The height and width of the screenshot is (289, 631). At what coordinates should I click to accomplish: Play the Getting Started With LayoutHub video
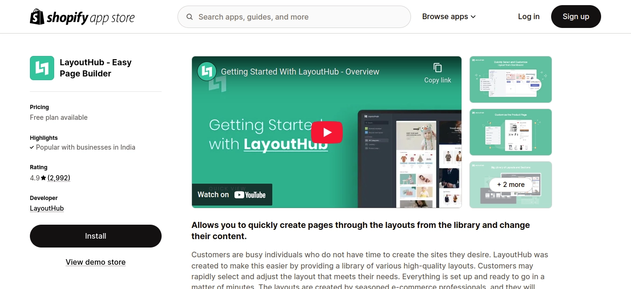click(x=326, y=132)
